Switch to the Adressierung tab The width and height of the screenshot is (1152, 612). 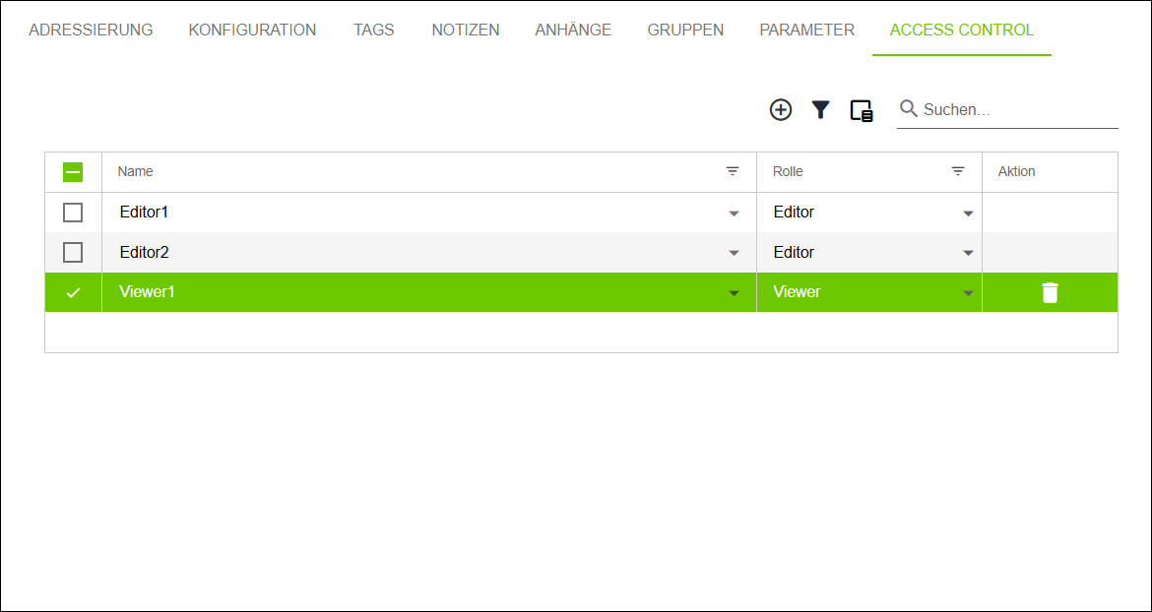91,30
